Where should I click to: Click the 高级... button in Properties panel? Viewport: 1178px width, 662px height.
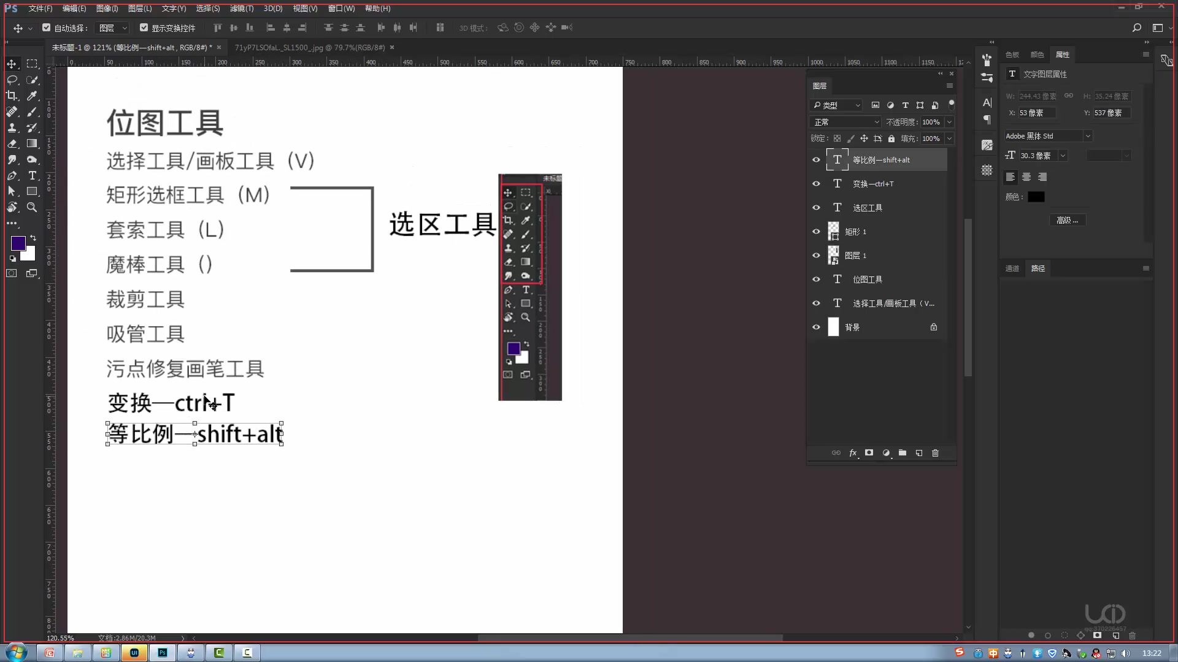click(x=1068, y=219)
